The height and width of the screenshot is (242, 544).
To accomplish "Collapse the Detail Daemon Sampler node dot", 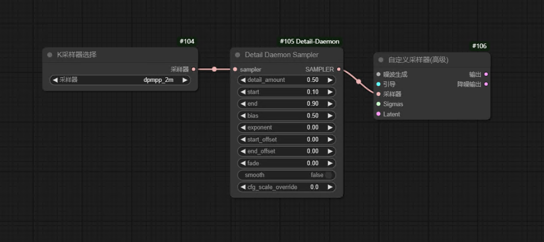I will (x=238, y=55).
